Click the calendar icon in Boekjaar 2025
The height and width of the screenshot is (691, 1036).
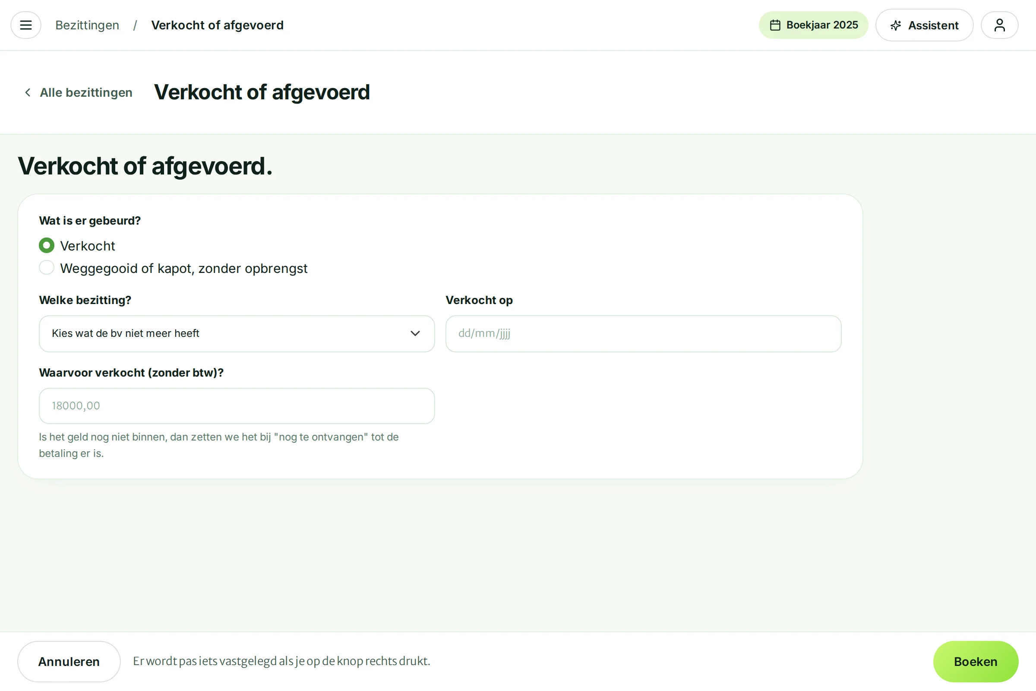point(775,25)
